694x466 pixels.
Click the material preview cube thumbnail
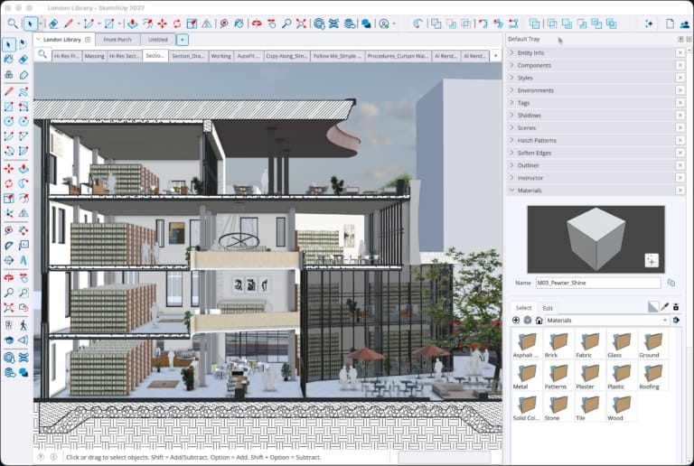tap(596, 239)
